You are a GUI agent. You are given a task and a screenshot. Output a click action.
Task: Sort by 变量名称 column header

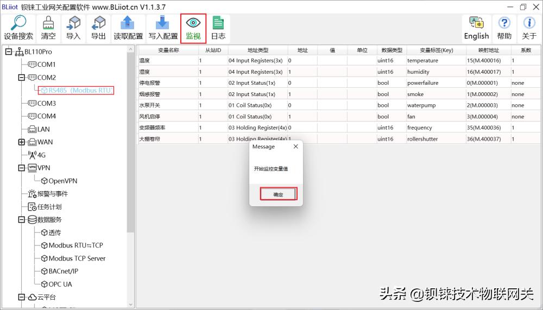coord(168,50)
